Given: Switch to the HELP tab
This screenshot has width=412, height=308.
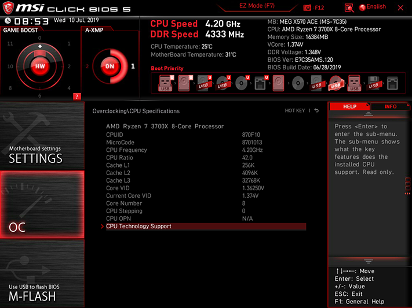Looking at the screenshot, I should pos(349,106).
